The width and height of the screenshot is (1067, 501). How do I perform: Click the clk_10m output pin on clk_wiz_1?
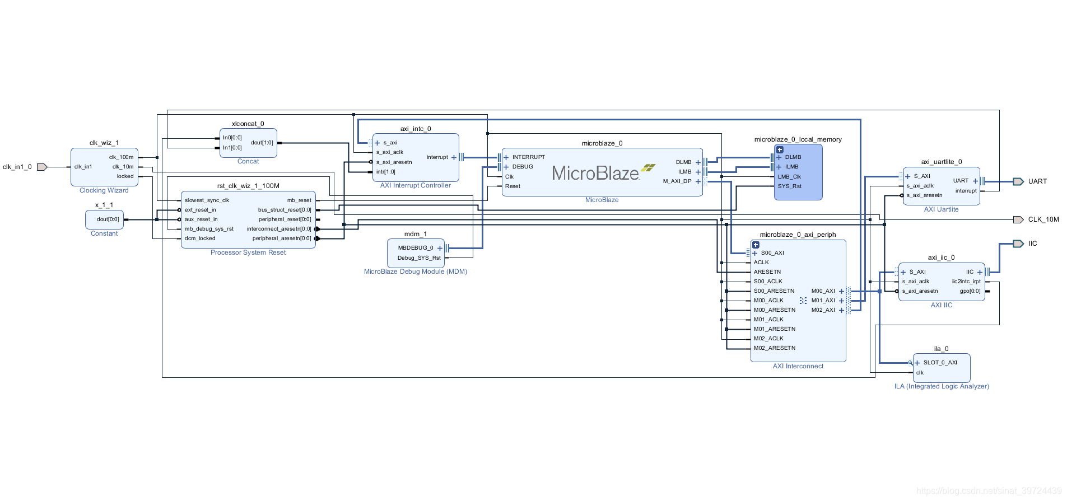tap(123, 167)
